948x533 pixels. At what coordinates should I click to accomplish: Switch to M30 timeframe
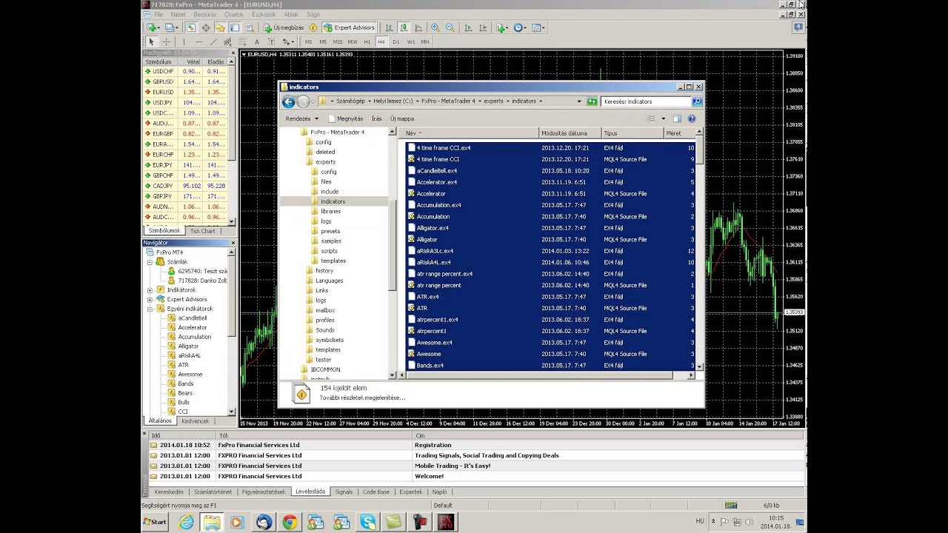tap(353, 41)
